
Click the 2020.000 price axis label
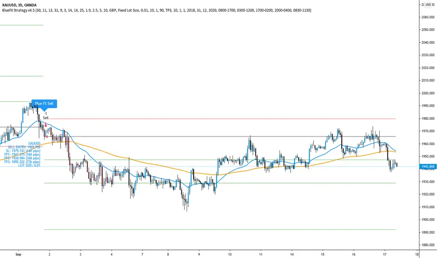[428, 68]
